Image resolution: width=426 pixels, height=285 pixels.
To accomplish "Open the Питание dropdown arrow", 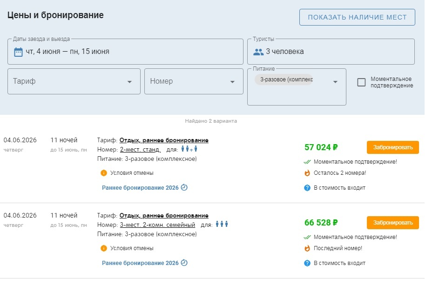I will 335,82.
